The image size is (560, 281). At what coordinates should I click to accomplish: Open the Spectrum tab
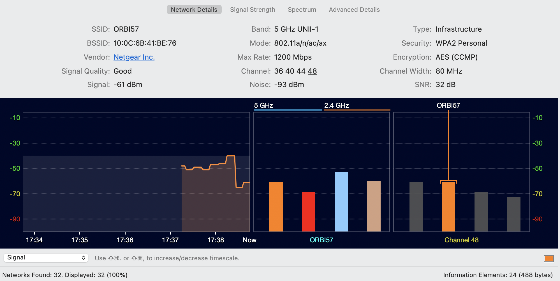pyautogui.click(x=302, y=9)
